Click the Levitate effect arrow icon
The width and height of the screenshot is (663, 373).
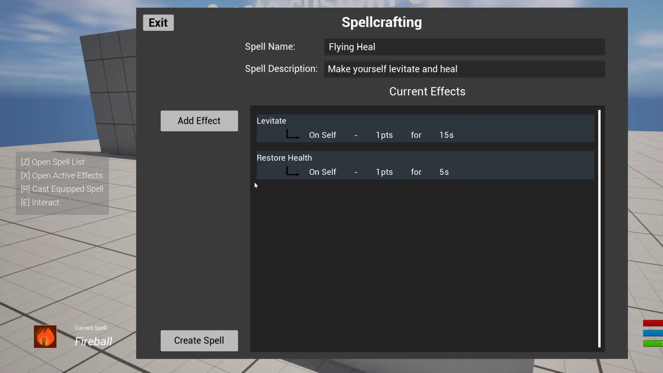(x=293, y=134)
